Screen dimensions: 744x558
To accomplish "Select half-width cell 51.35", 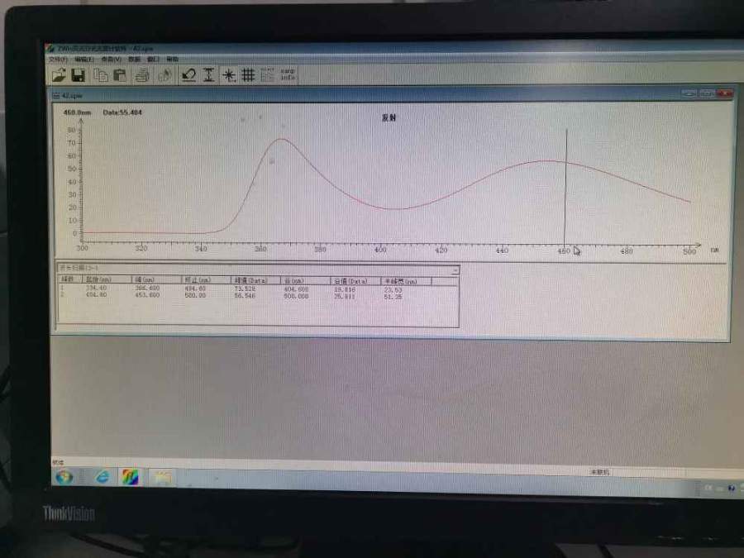I will pyautogui.click(x=393, y=297).
